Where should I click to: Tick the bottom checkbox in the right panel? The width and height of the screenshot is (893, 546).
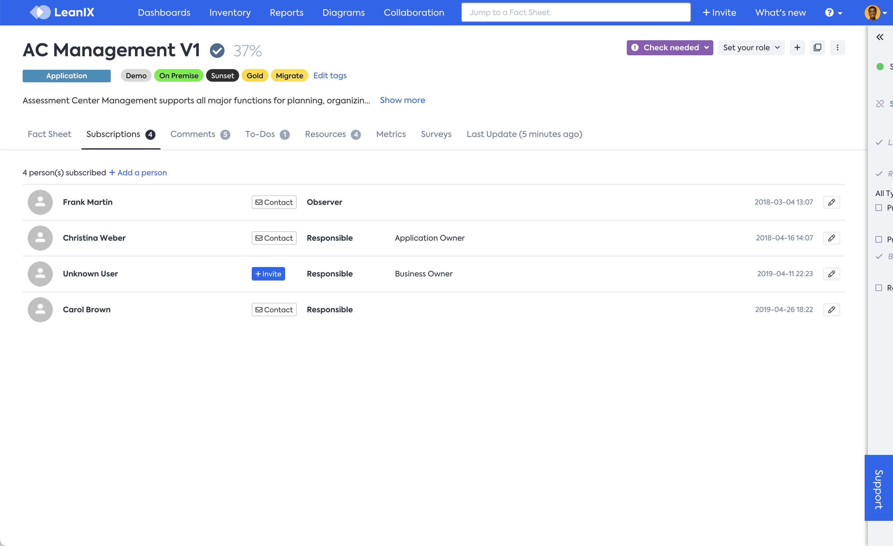click(879, 288)
